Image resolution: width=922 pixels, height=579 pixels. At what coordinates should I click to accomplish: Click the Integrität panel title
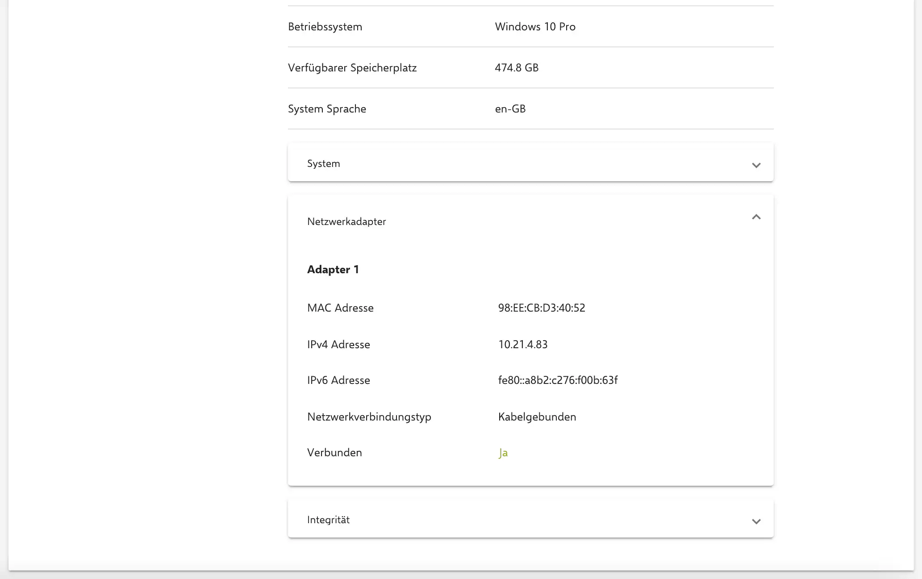pos(328,520)
